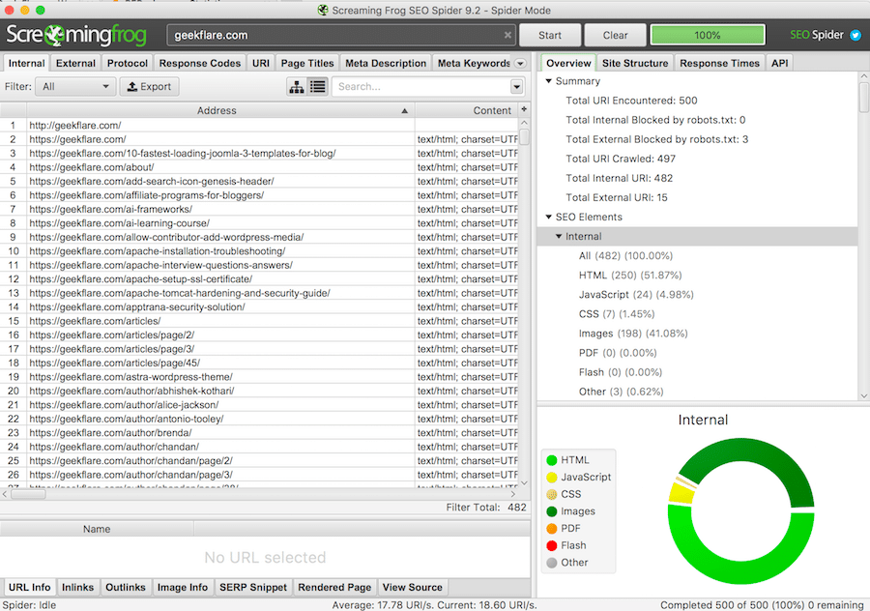Open the Outlinks bottom tab
The width and height of the screenshot is (870, 611).
click(x=126, y=587)
